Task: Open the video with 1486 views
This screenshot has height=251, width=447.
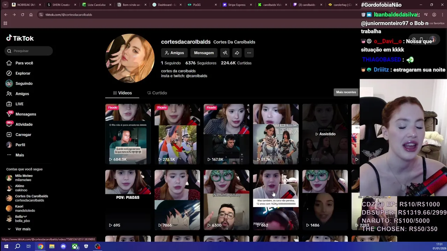Action: (x=325, y=200)
